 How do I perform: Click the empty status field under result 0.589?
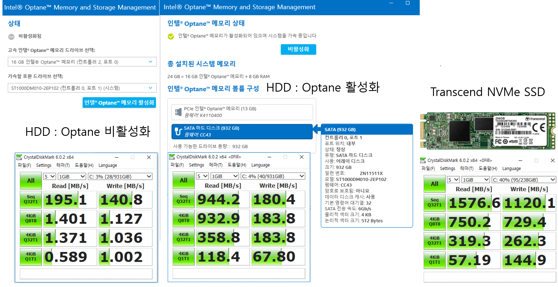(x=86, y=274)
